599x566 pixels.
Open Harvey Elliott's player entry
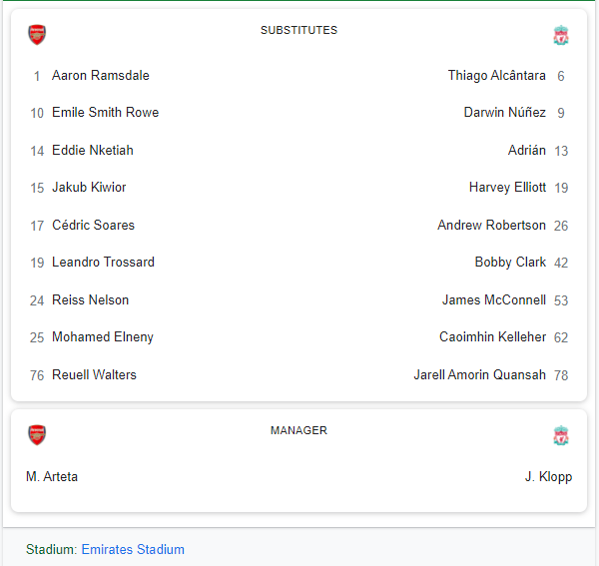click(507, 188)
